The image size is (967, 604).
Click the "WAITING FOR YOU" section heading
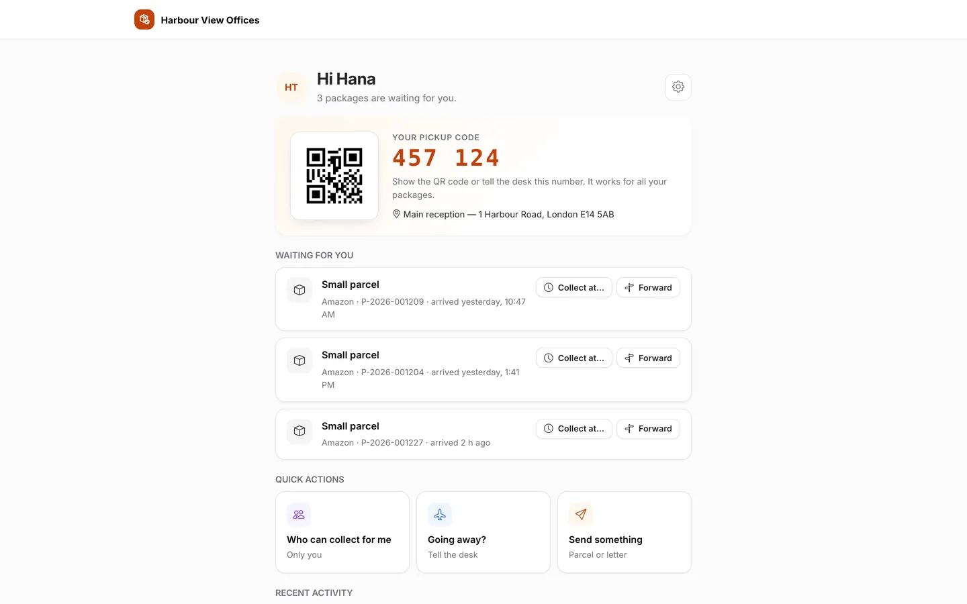(x=314, y=255)
